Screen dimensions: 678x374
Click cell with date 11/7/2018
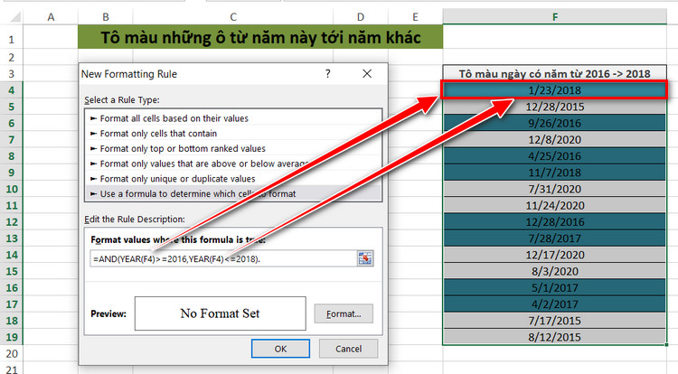(555, 173)
